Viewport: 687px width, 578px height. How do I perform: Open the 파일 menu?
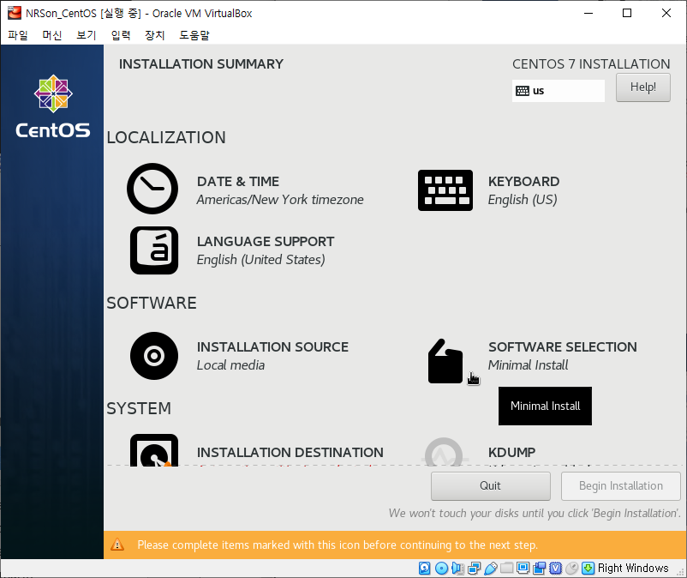coord(18,35)
